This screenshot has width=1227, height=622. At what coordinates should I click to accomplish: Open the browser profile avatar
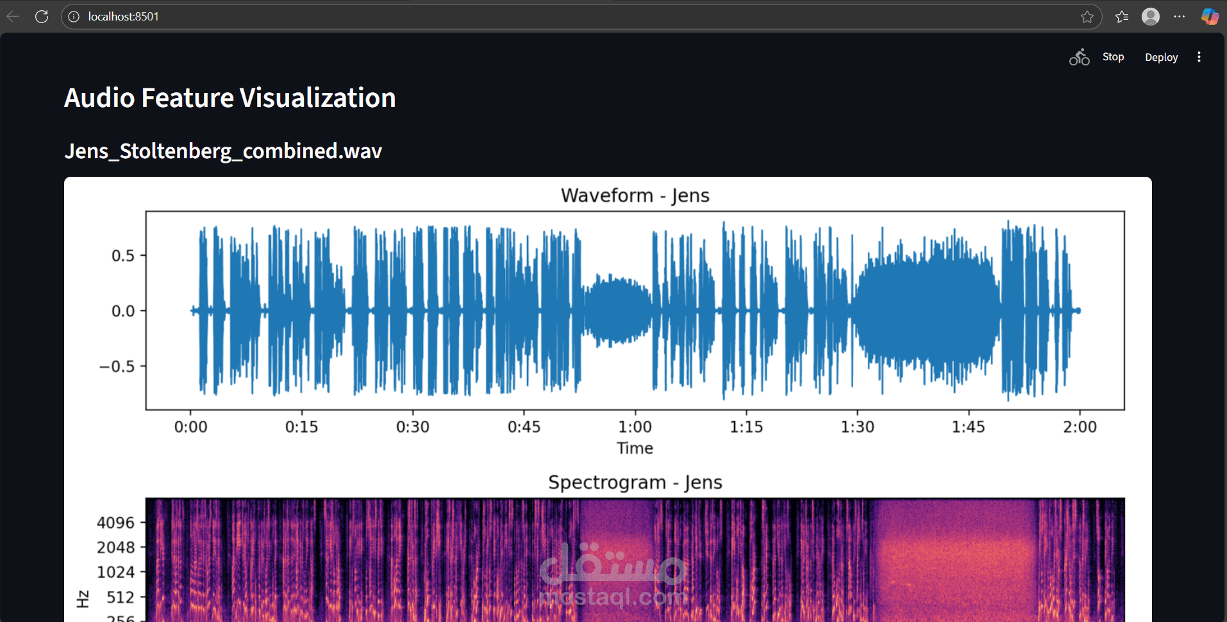(x=1150, y=17)
